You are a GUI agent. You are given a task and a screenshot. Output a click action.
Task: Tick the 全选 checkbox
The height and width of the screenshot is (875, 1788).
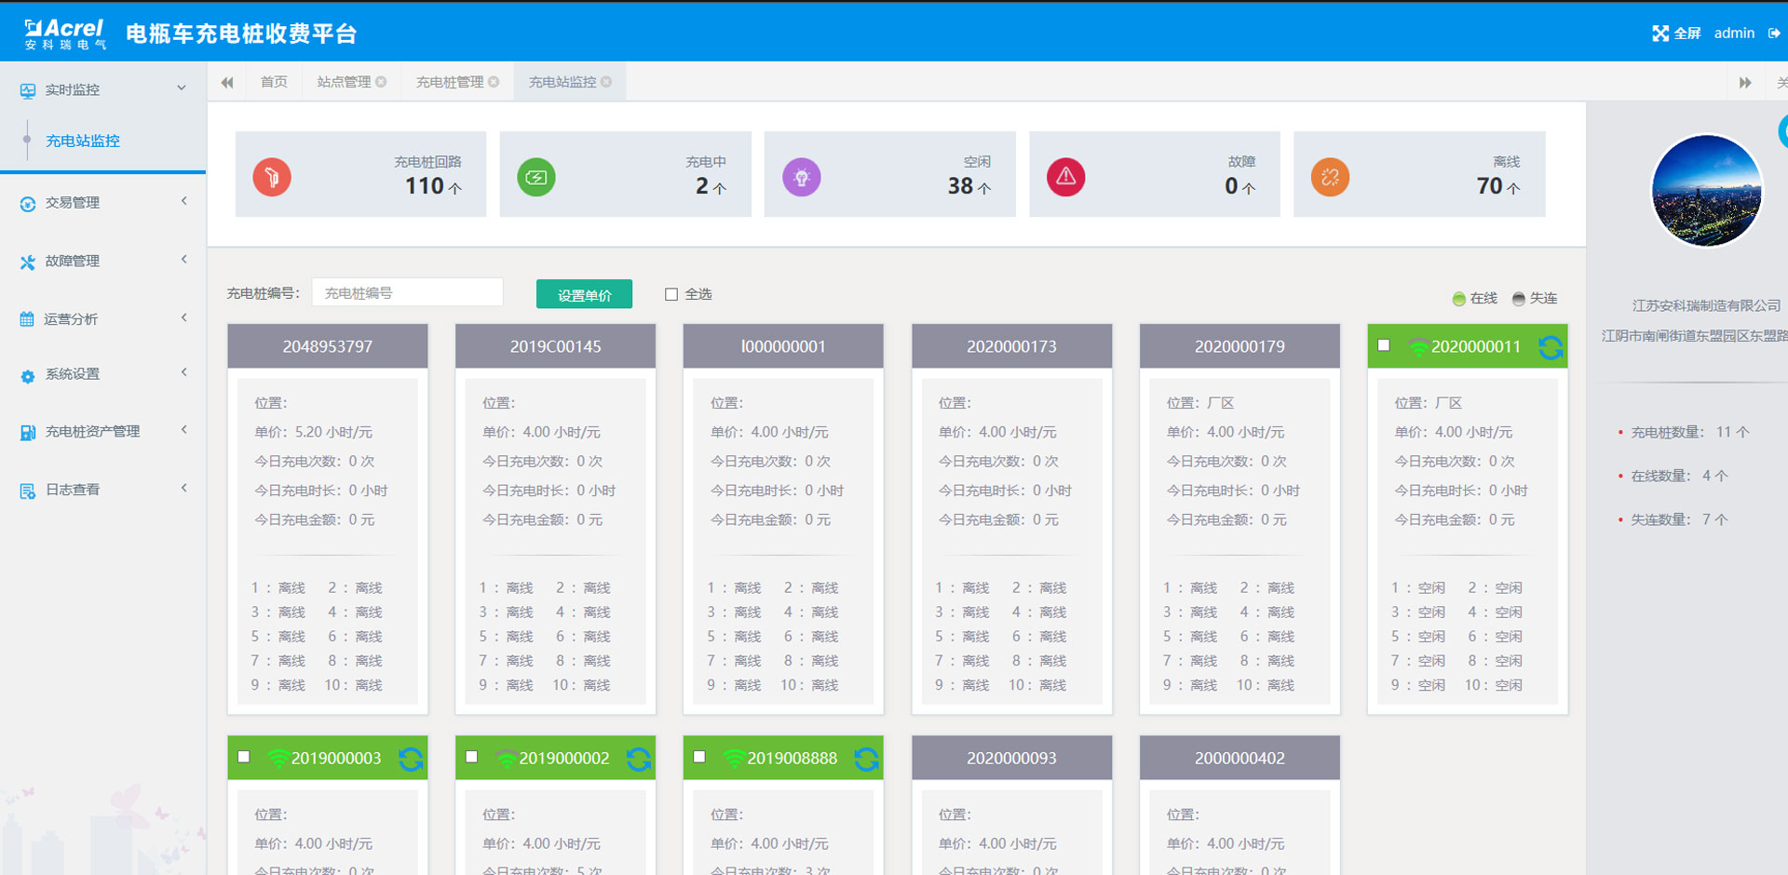[x=671, y=294]
